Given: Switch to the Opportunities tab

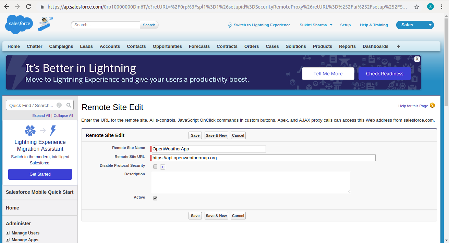Looking at the screenshot, I should tap(167, 46).
